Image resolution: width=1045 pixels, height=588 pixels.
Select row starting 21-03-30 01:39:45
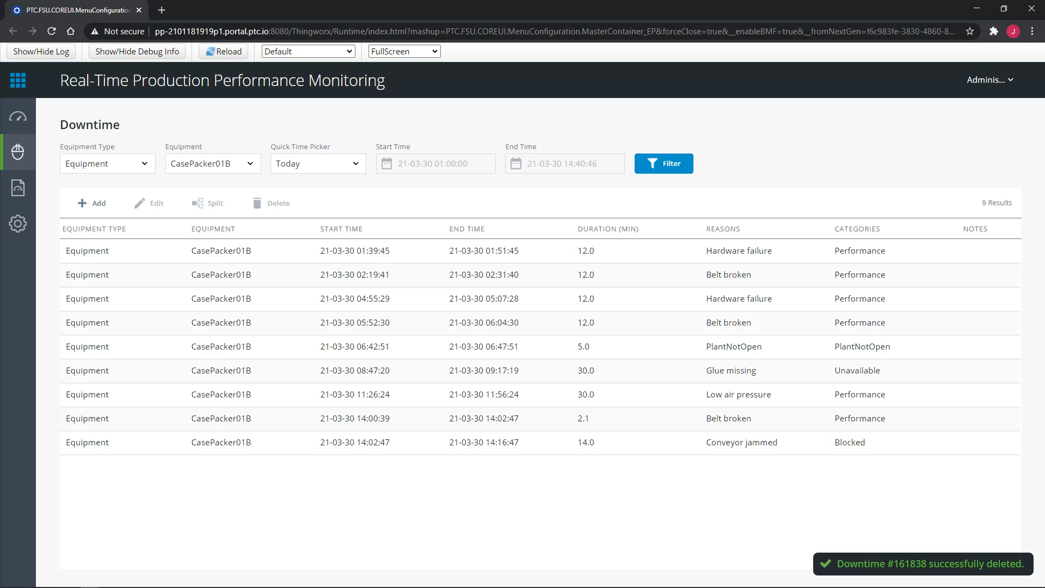(540, 251)
